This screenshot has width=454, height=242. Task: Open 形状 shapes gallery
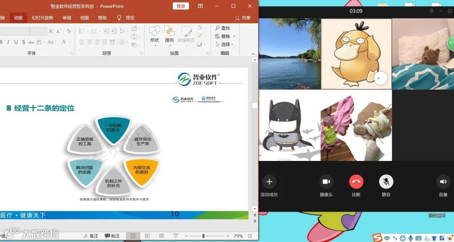(155, 36)
